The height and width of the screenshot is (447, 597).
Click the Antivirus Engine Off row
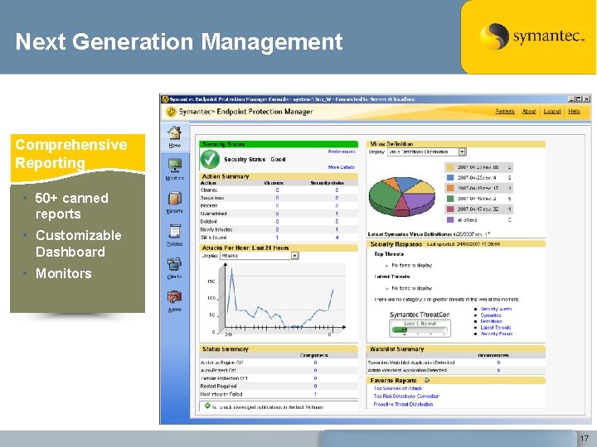(279, 363)
